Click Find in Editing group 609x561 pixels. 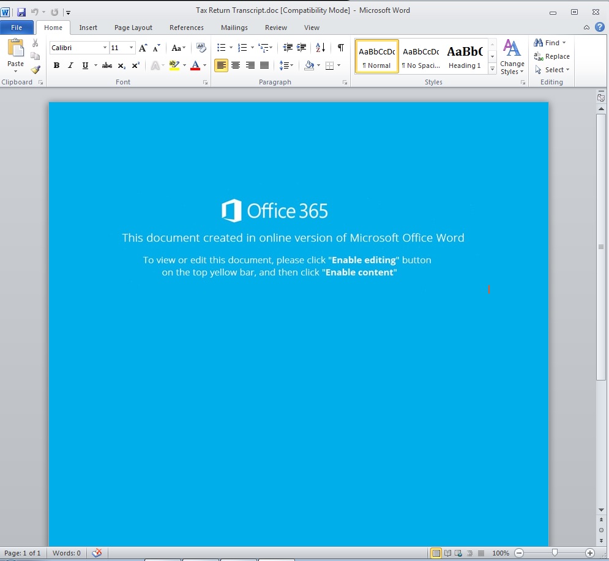(x=550, y=43)
